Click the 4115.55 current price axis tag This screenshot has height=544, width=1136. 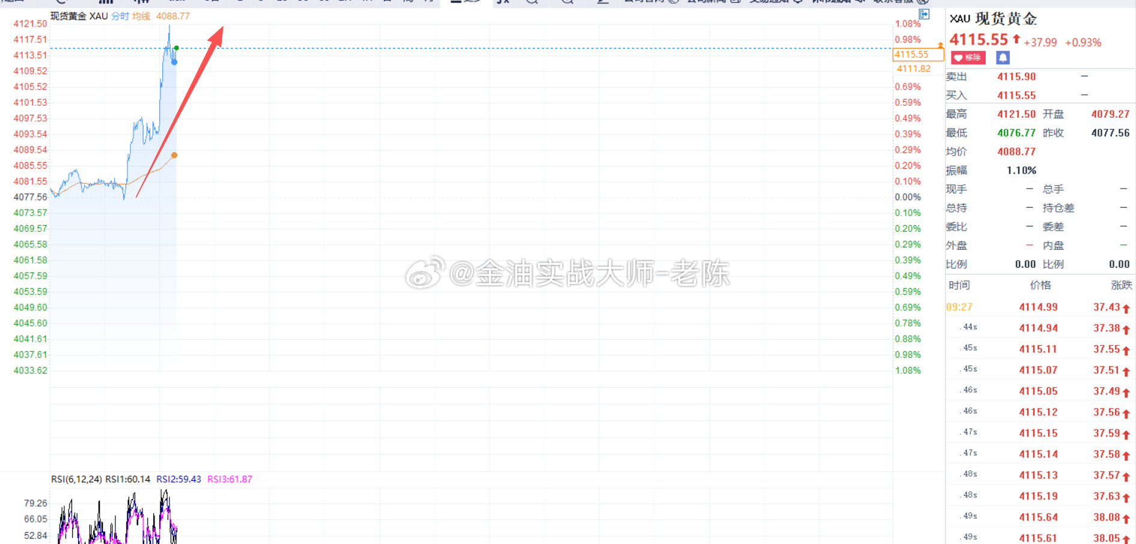[918, 55]
